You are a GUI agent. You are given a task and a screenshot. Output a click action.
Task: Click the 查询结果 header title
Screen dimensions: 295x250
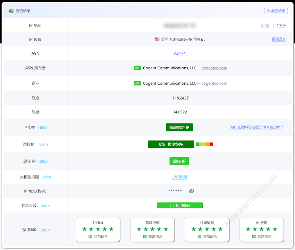click(x=23, y=11)
